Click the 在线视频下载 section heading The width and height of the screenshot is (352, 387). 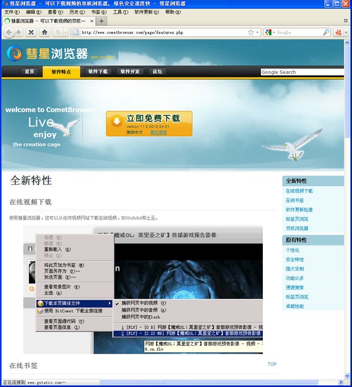click(31, 202)
